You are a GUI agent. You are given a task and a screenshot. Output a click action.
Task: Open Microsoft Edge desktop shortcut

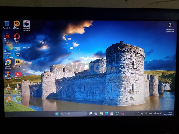[x=8, y=49]
